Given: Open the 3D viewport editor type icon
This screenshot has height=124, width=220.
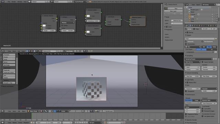Looking at the screenshot, I should [x=2, y=111].
